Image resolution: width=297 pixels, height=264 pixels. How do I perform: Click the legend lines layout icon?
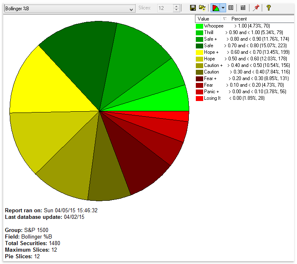[x=243, y=8]
